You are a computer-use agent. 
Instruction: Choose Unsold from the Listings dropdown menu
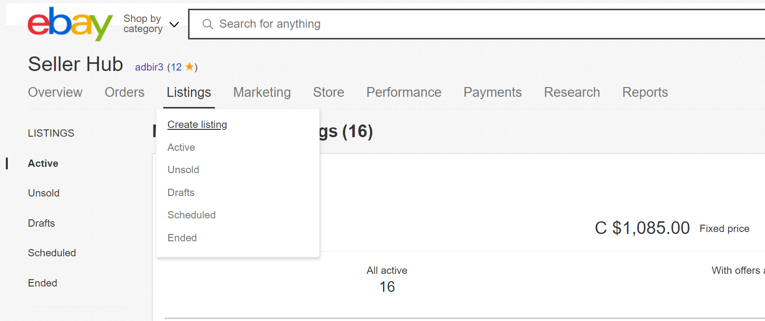183,170
